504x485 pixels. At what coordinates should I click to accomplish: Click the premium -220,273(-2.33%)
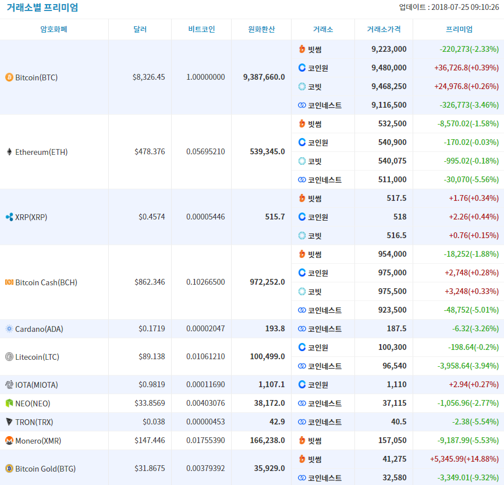click(x=469, y=49)
